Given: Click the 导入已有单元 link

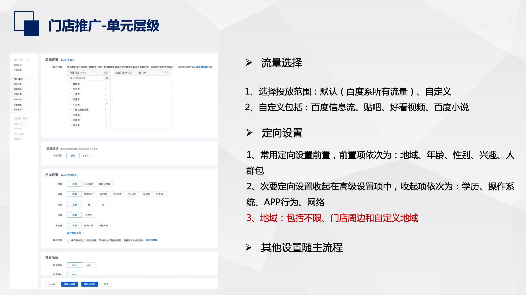Looking at the screenshot, I should click(67, 60).
